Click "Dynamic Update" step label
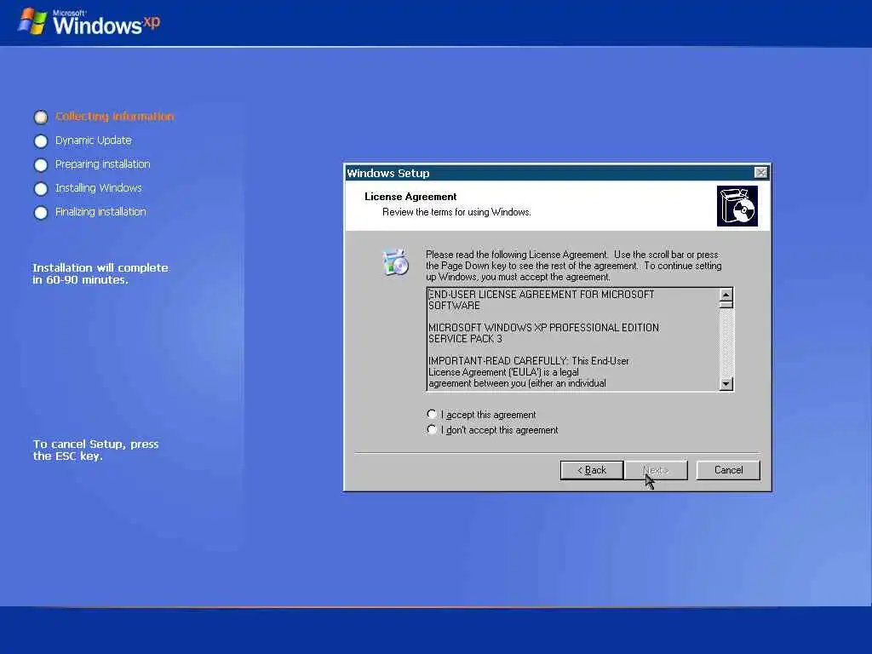This screenshot has height=654, width=872. click(94, 141)
